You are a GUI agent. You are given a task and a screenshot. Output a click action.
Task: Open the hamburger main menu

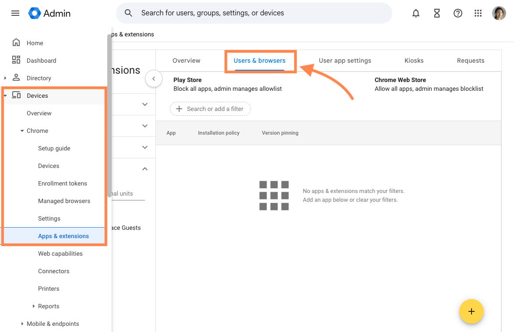click(15, 13)
